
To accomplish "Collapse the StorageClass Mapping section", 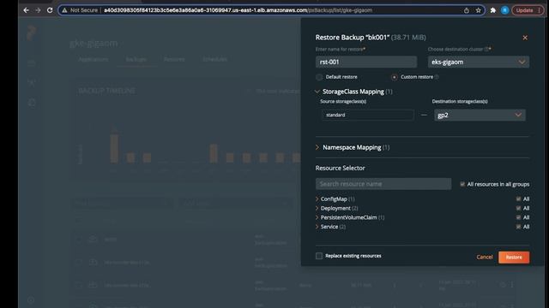I will (x=317, y=92).
